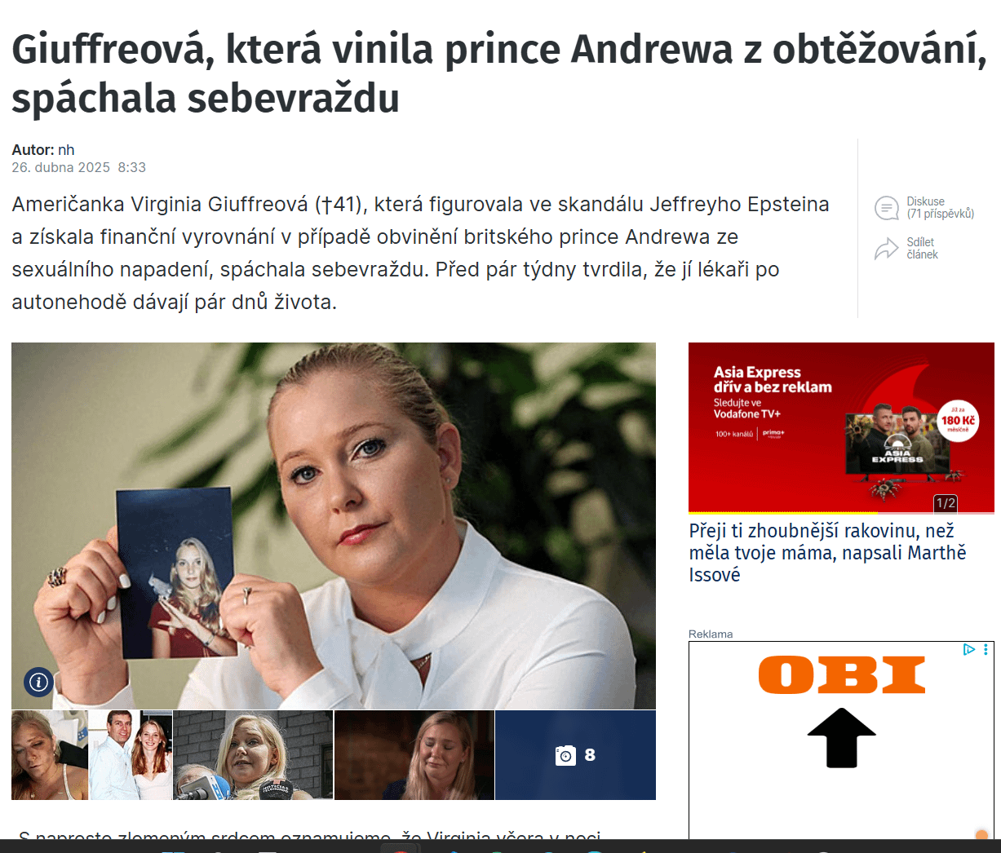Click the black upward arrow in OBI ad
The image size is (1001, 853).
(841, 738)
